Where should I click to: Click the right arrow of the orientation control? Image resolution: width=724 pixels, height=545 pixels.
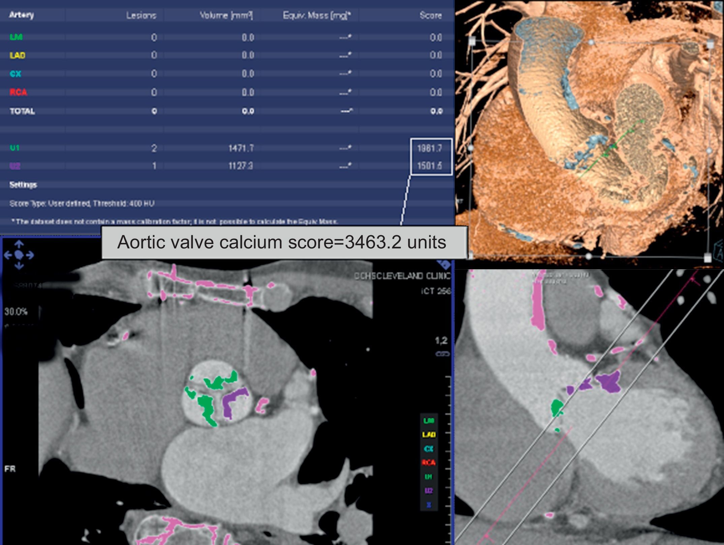pyautogui.click(x=30, y=255)
